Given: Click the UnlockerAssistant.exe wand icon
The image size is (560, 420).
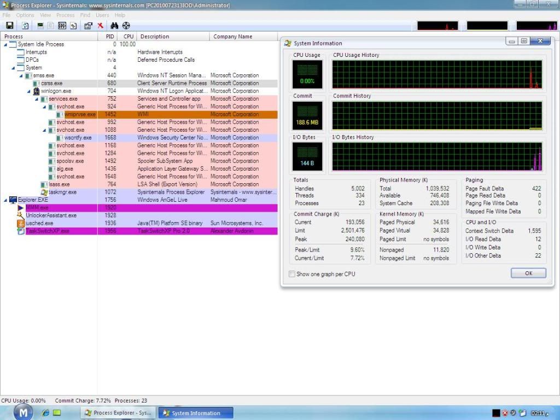Looking at the screenshot, I should [x=21, y=215].
